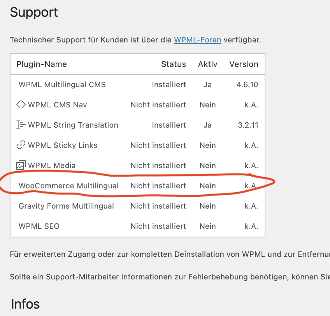The height and width of the screenshot is (316, 330).
Task: Click the Plugin-Name column header
Action: (x=42, y=64)
